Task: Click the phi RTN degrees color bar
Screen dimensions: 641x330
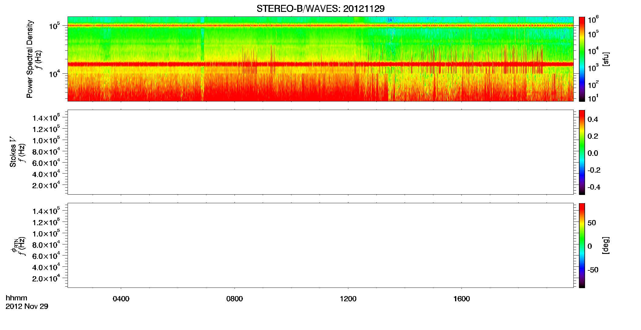Action: pos(582,245)
